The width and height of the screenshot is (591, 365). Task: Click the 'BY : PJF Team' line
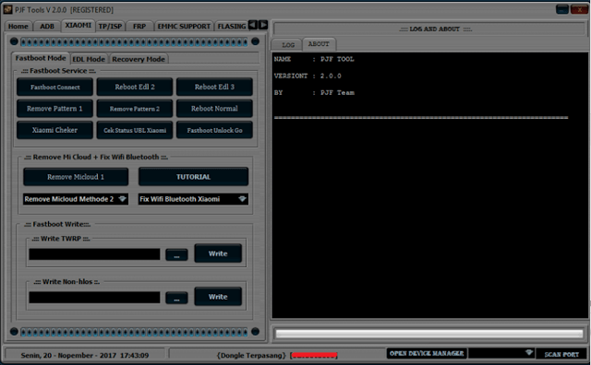pos(314,92)
